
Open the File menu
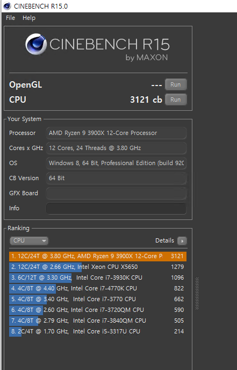pyautogui.click(x=10, y=18)
